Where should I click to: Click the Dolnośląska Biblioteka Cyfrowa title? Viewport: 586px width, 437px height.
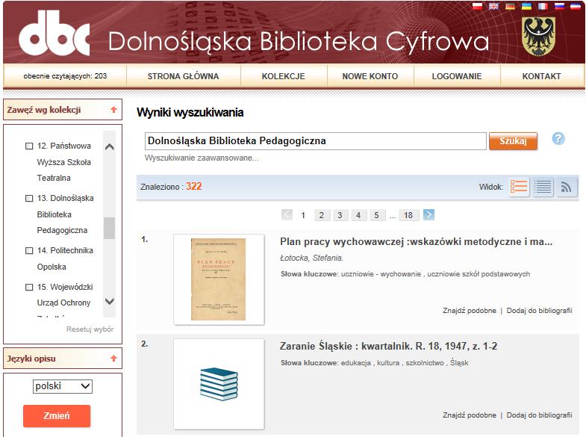click(x=299, y=41)
